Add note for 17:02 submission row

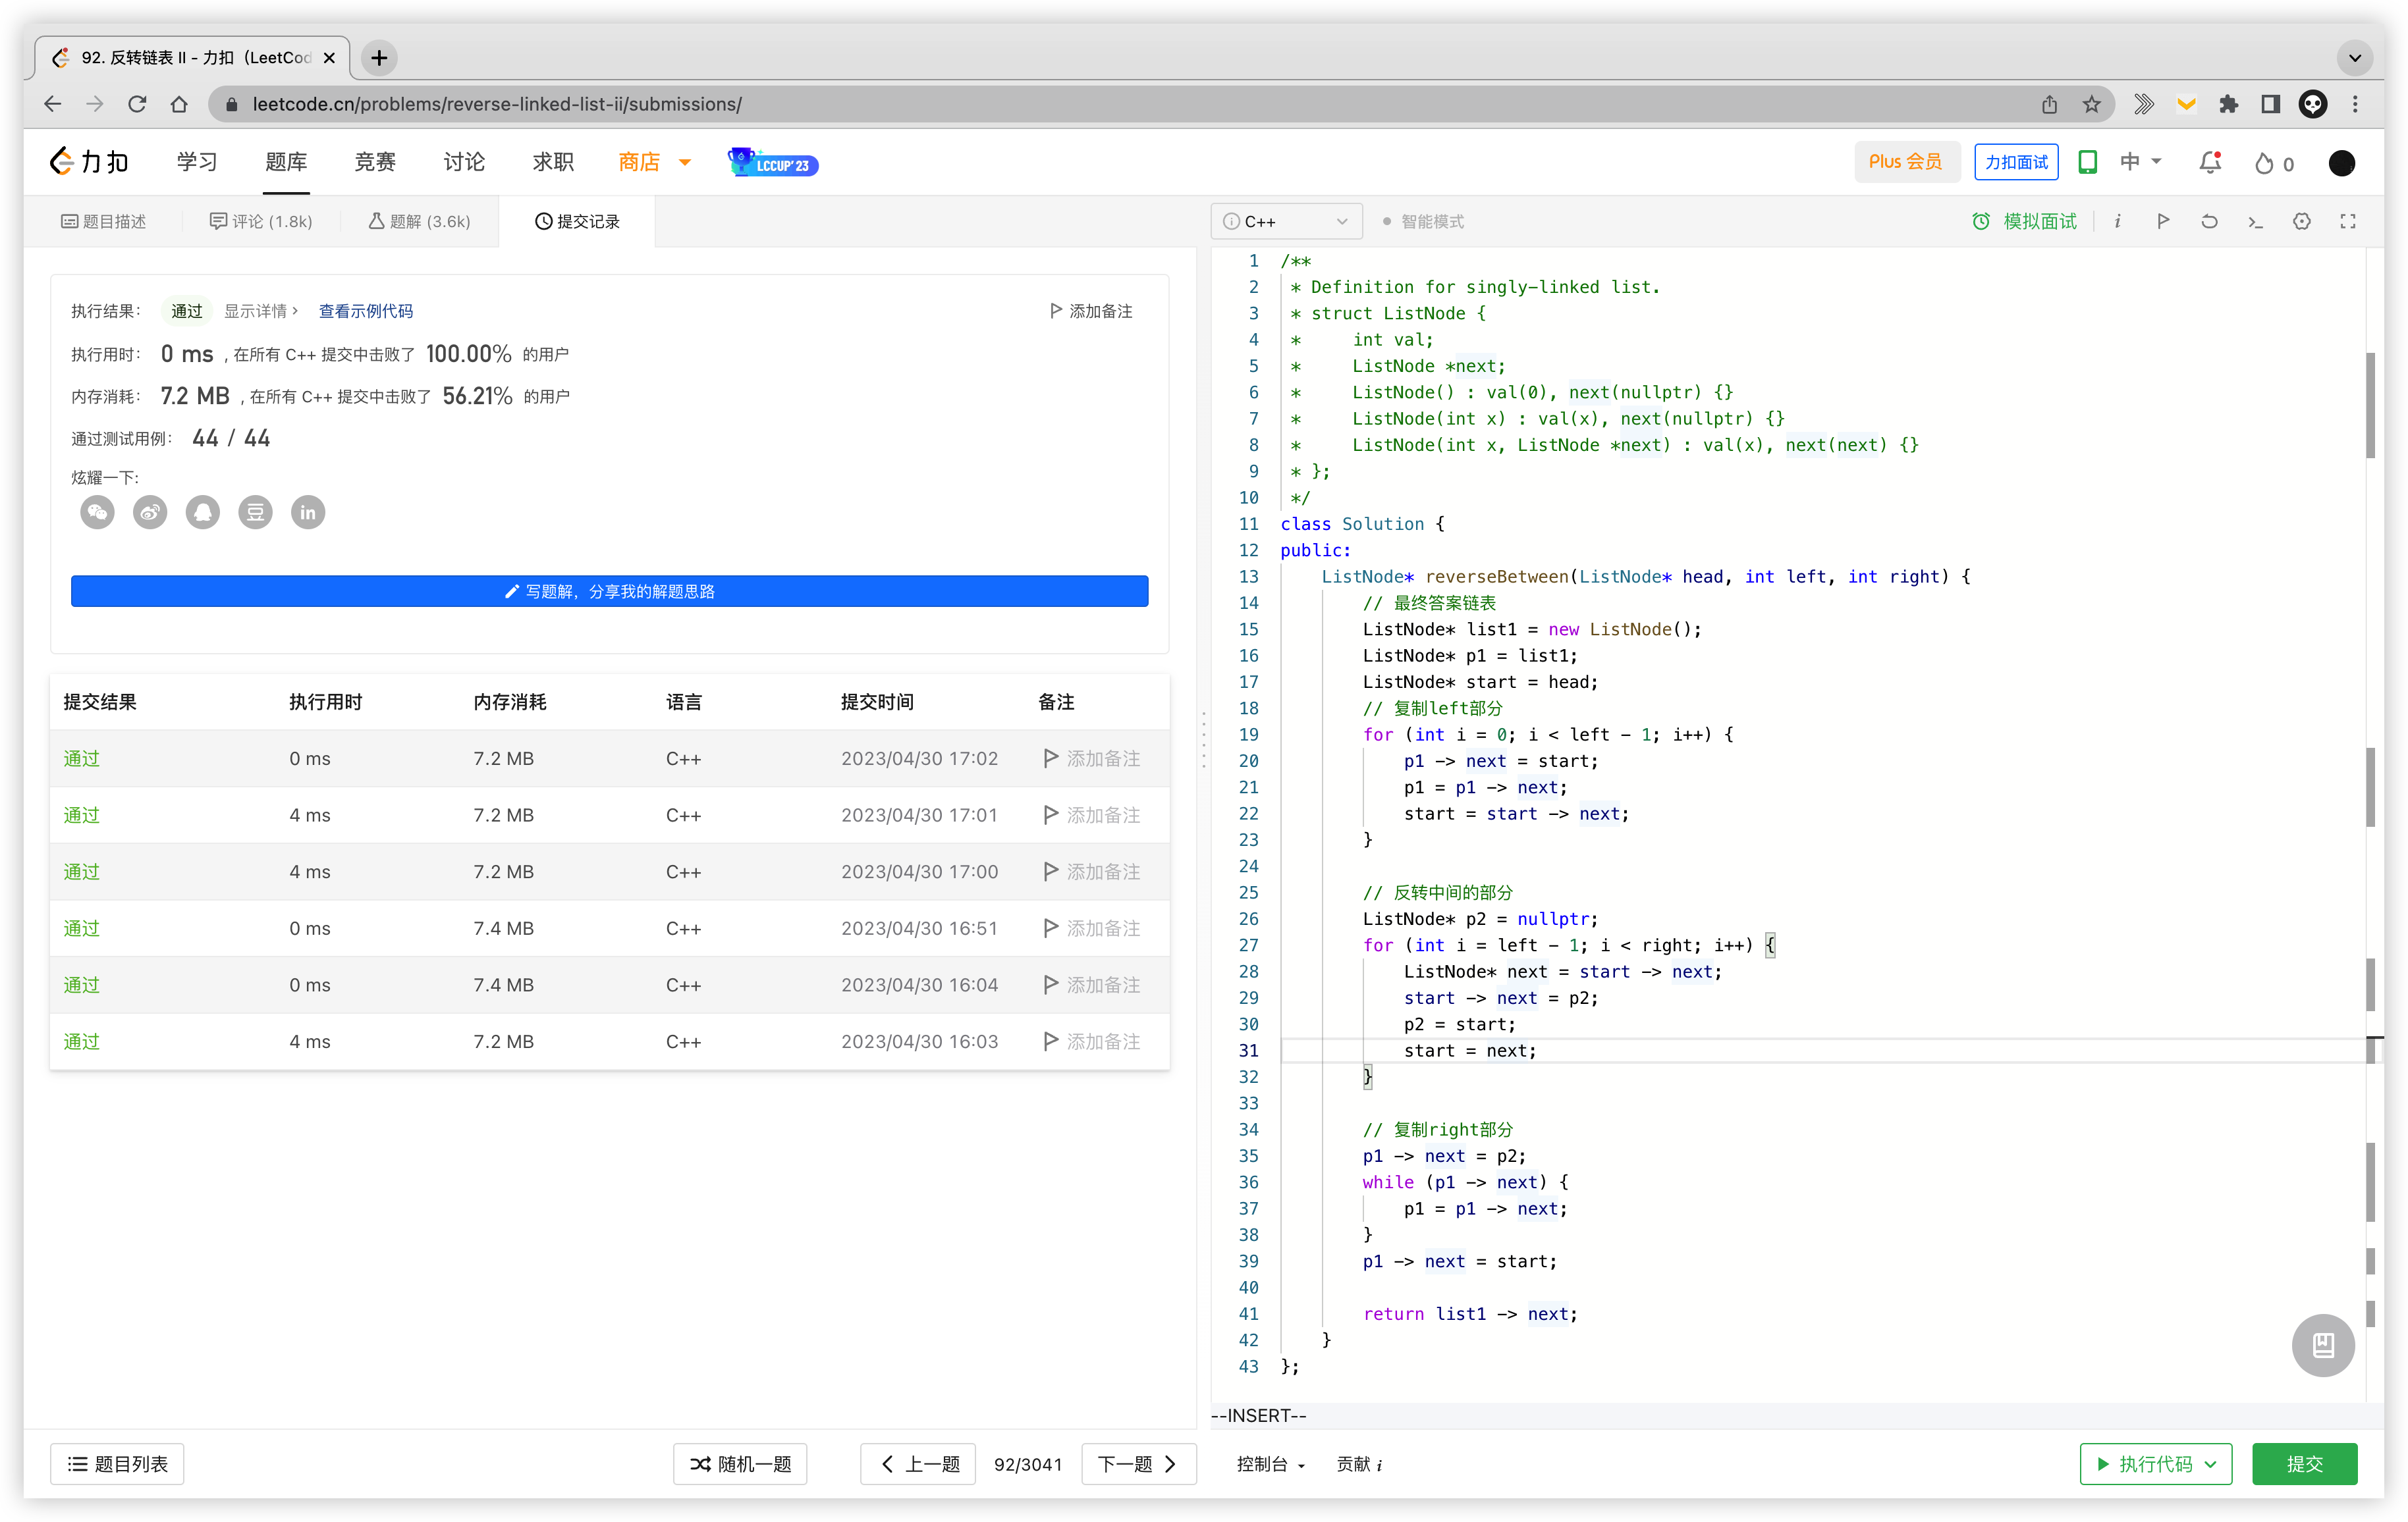pyautogui.click(x=1091, y=758)
